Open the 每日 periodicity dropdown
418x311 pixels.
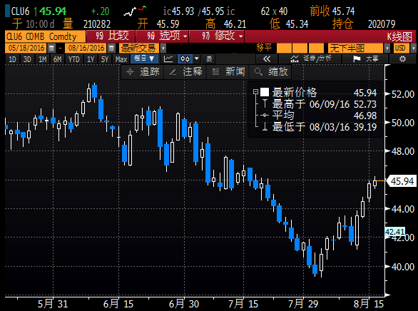pyautogui.click(x=145, y=59)
